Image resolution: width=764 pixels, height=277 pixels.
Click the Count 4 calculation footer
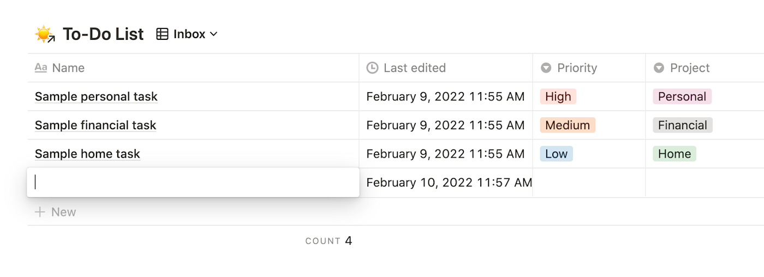[329, 240]
